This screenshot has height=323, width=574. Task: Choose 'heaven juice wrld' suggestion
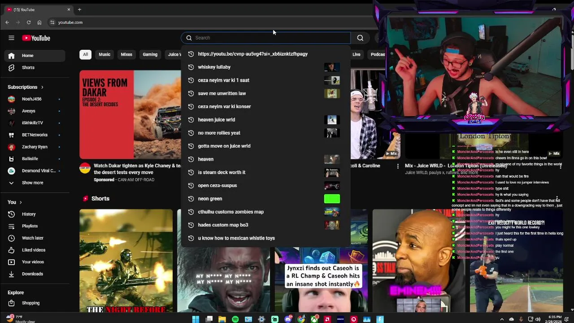[x=266, y=120]
